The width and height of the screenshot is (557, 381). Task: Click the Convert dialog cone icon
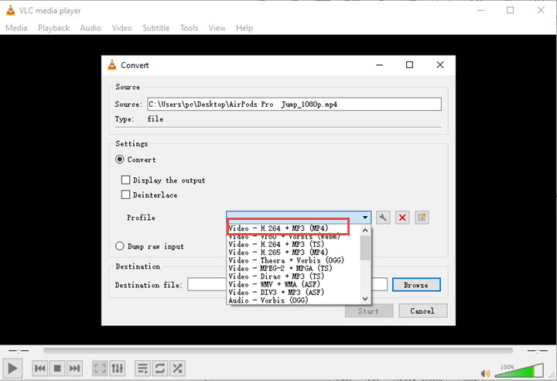click(112, 65)
